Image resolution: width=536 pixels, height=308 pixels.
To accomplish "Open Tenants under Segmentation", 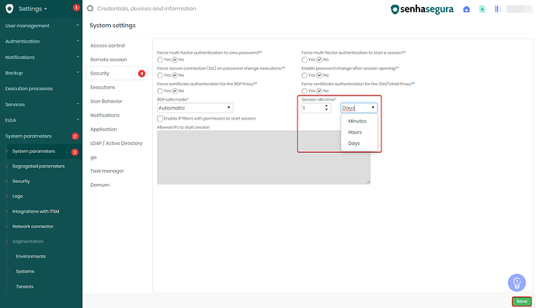I will [x=25, y=286].
